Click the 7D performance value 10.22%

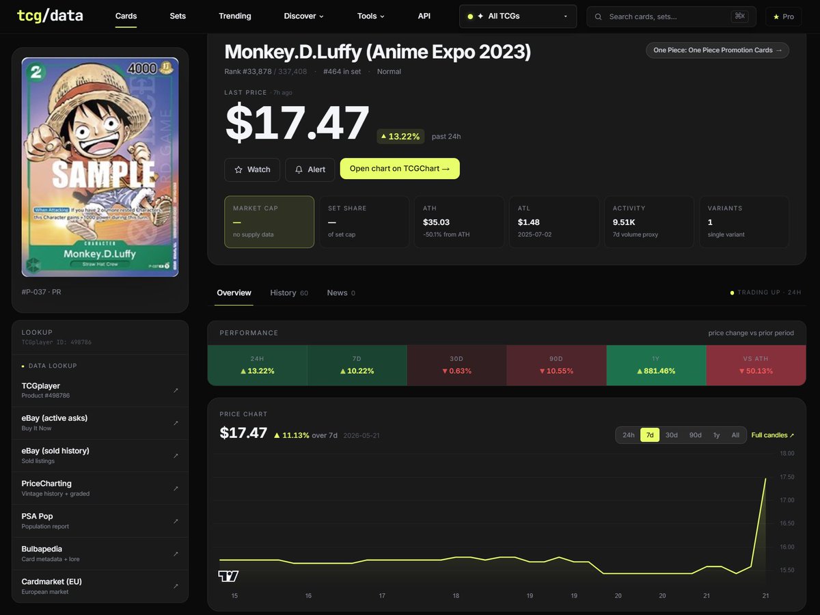coord(357,371)
